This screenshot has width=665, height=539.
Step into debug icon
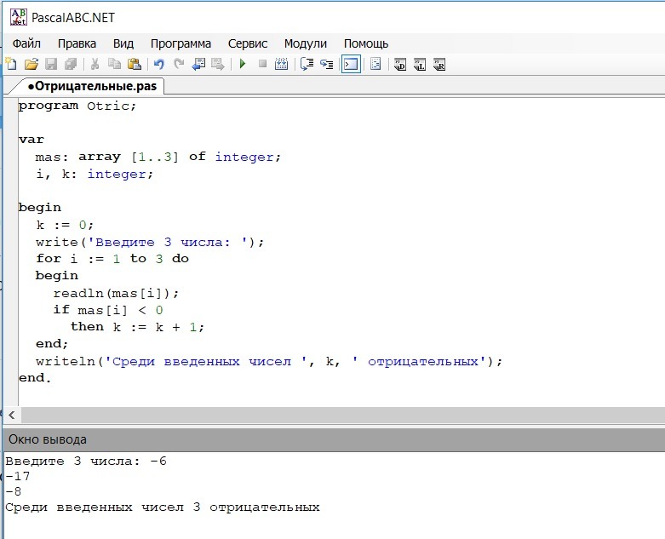(x=327, y=65)
